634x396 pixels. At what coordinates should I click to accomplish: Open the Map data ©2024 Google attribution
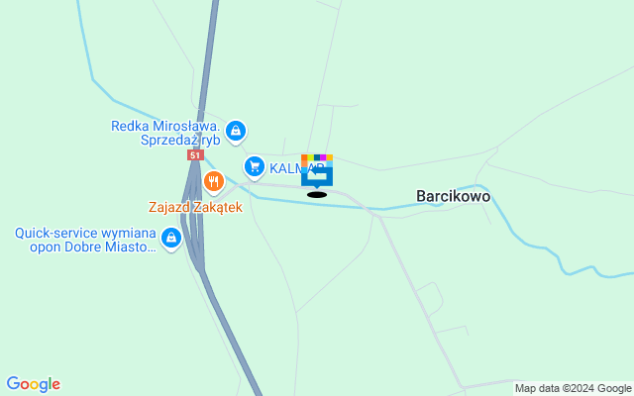pyautogui.click(x=574, y=389)
